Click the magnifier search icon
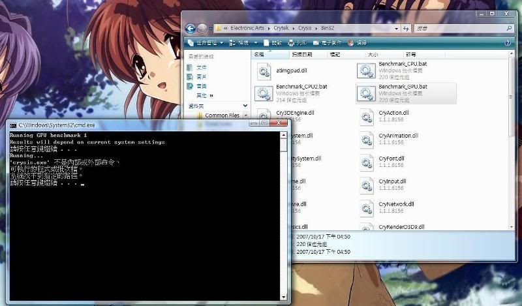Screen dimensions: 522x306 (x=509, y=29)
